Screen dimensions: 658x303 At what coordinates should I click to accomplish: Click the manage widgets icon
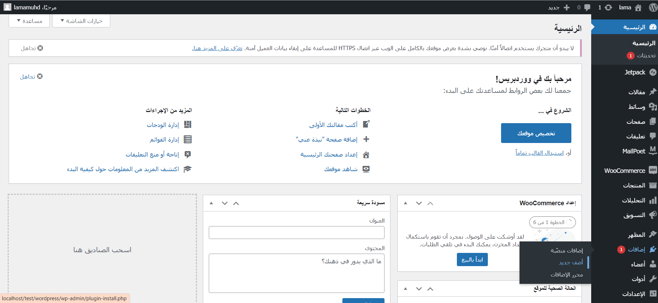pyautogui.click(x=188, y=124)
